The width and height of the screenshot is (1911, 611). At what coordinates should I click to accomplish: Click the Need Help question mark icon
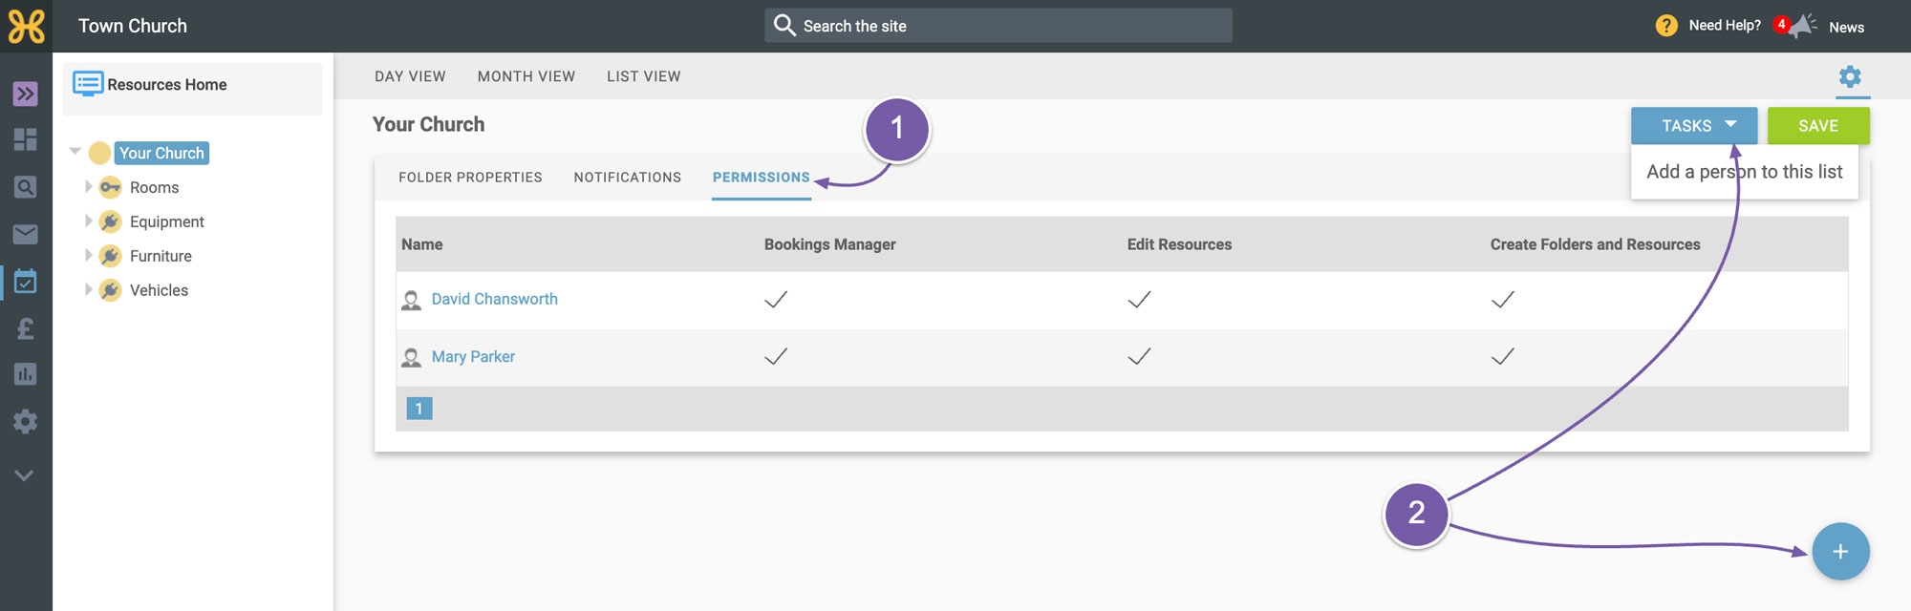point(1666,26)
